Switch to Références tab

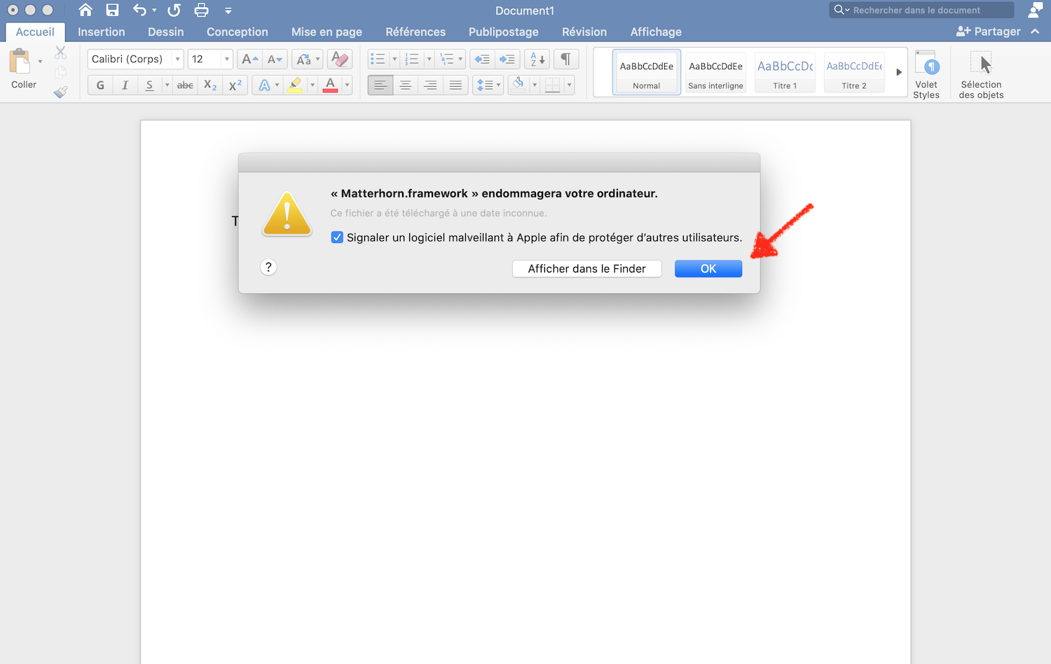(x=415, y=32)
